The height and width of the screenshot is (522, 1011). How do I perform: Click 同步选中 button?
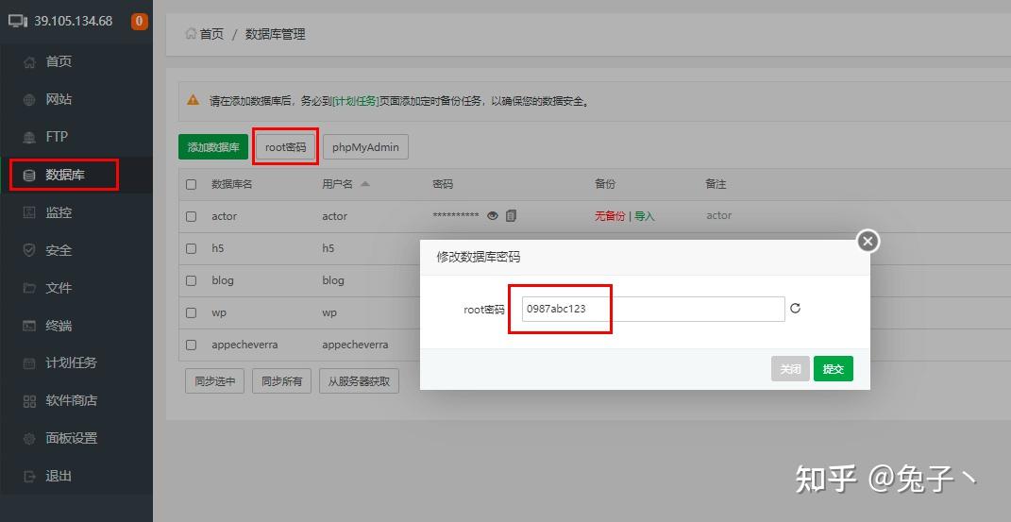pos(214,380)
